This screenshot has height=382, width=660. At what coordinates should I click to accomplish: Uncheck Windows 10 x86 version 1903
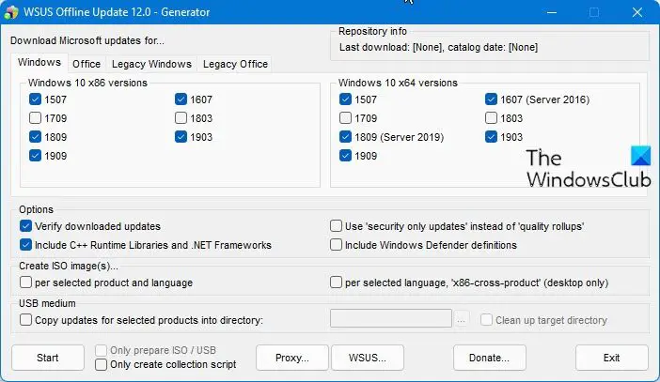[181, 137]
